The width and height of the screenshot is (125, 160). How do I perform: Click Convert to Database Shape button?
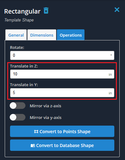pyautogui.click(x=62, y=145)
